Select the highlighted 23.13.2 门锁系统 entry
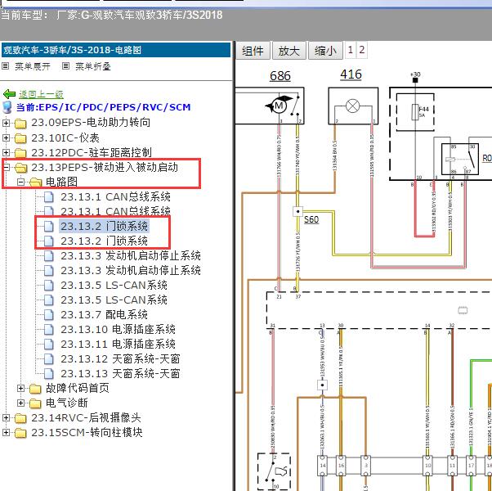 (x=104, y=226)
